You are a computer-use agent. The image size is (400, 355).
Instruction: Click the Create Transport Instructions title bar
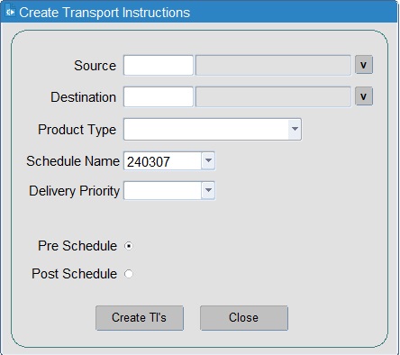coord(200,12)
